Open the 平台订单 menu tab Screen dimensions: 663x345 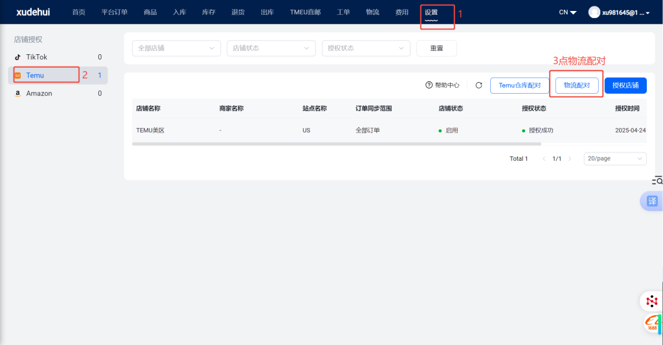(115, 12)
